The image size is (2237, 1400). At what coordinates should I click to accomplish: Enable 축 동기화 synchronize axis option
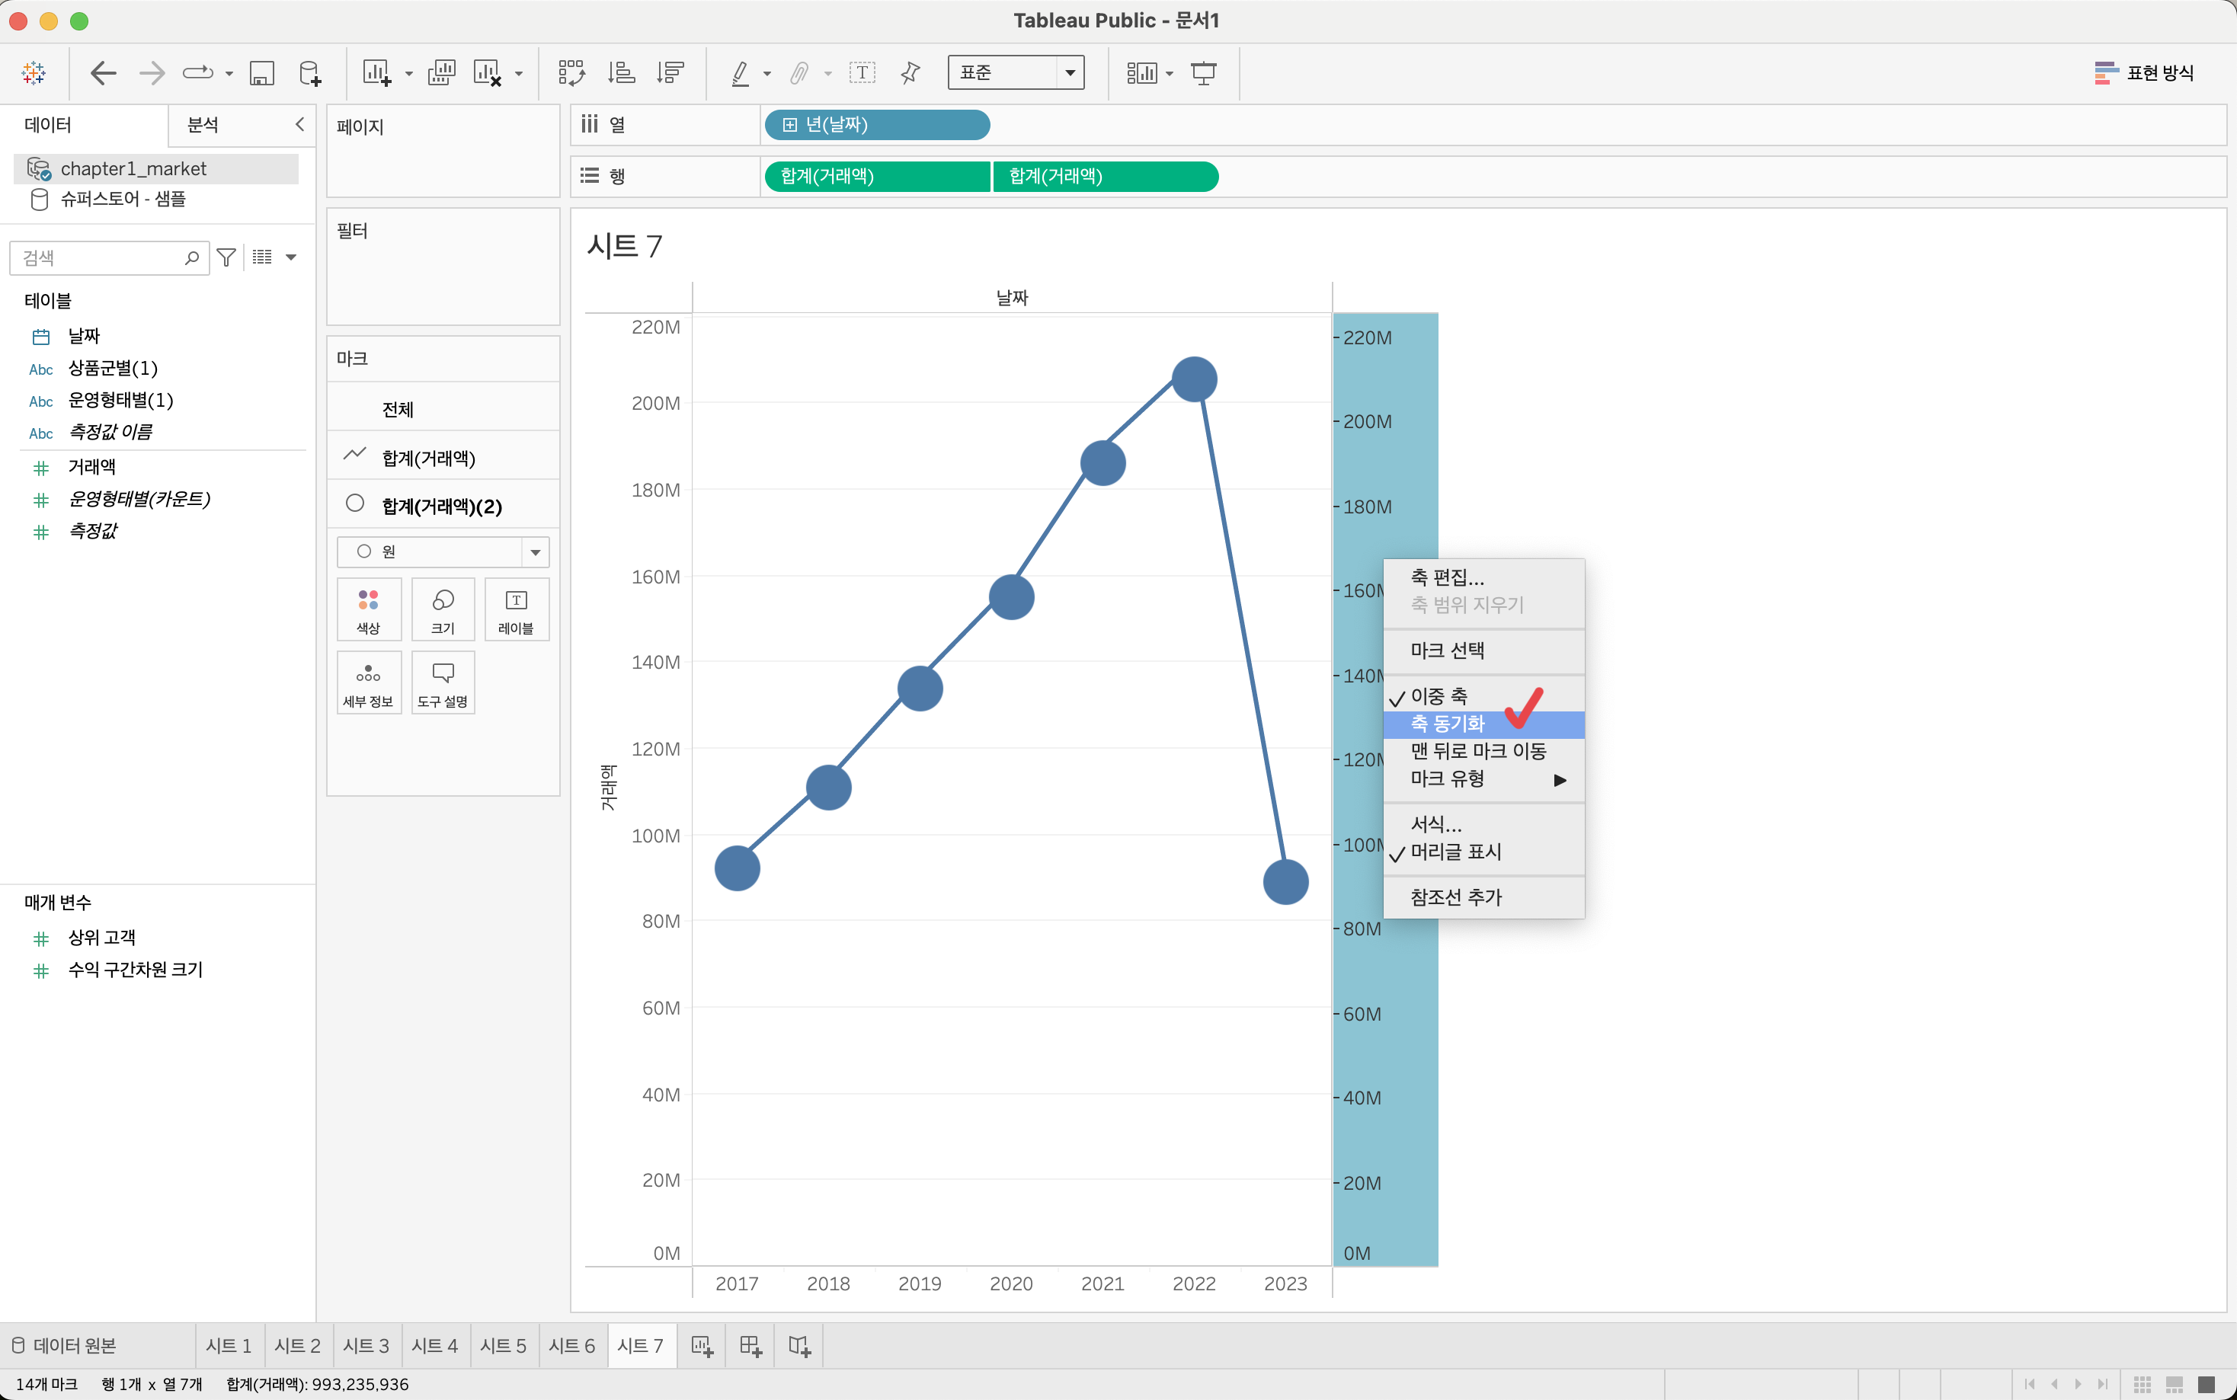coord(1447,724)
